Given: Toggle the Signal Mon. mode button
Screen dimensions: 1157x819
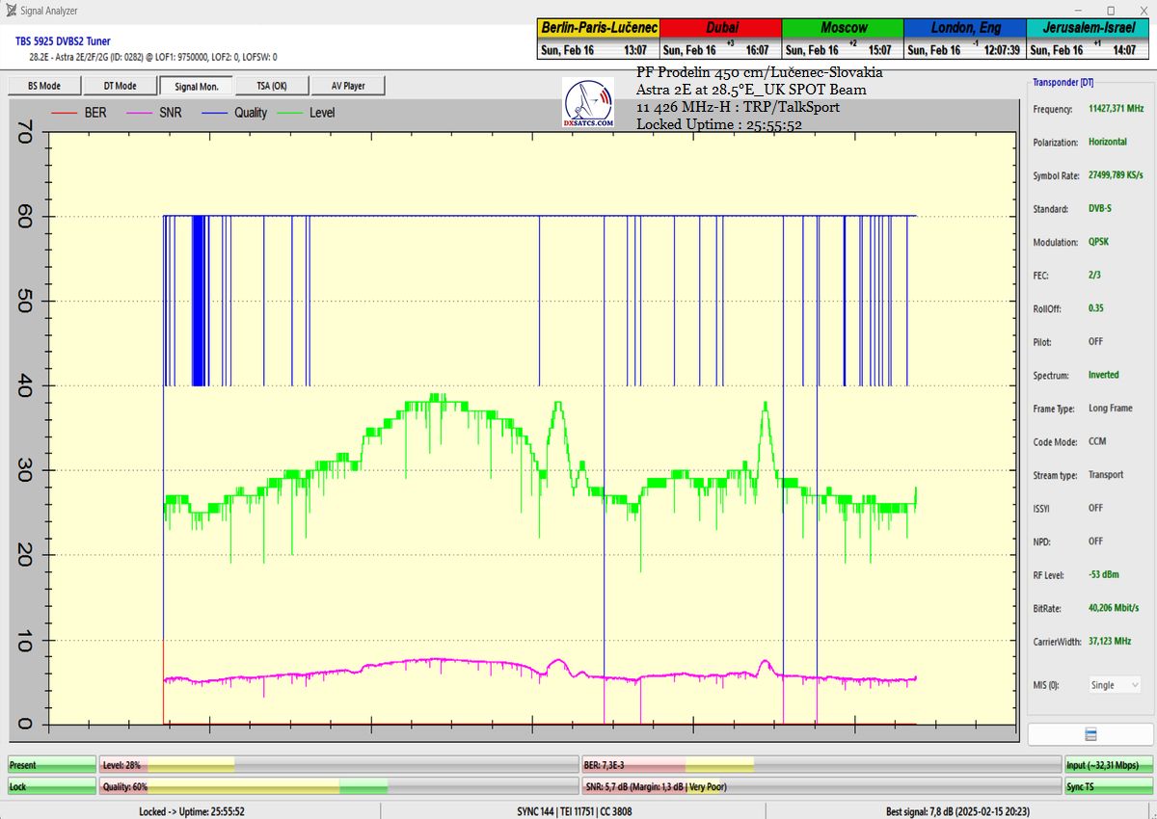Looking at the screenshot, I should (x=197, y=86).
